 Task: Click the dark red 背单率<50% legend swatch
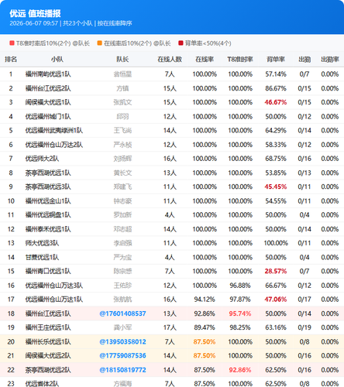point(181,43)
